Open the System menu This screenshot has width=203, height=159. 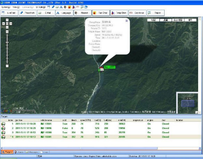[6, 7]
